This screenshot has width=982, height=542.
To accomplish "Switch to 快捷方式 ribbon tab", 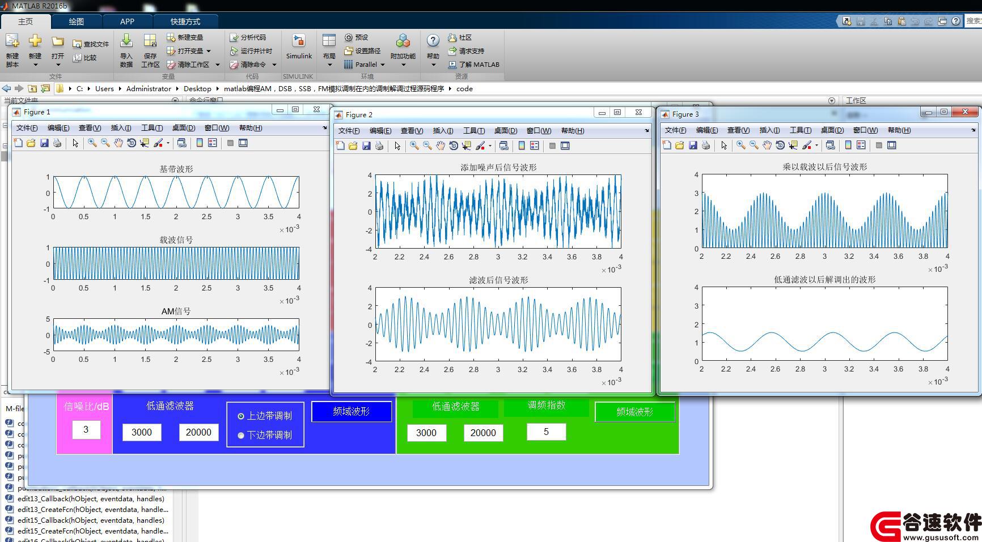I will click(185, 22).
